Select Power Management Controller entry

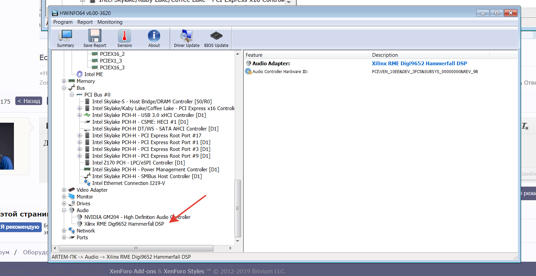click(155, 169)
